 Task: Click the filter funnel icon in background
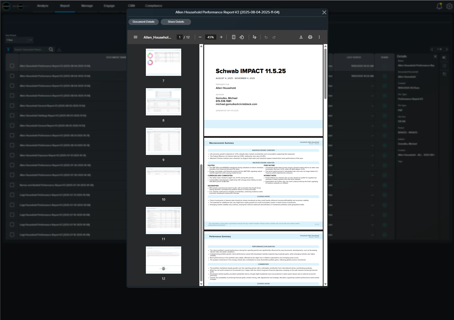[8, 49]
